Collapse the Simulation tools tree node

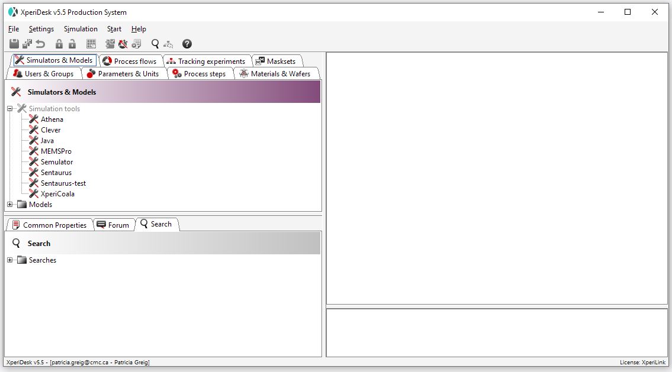[10, 109]
